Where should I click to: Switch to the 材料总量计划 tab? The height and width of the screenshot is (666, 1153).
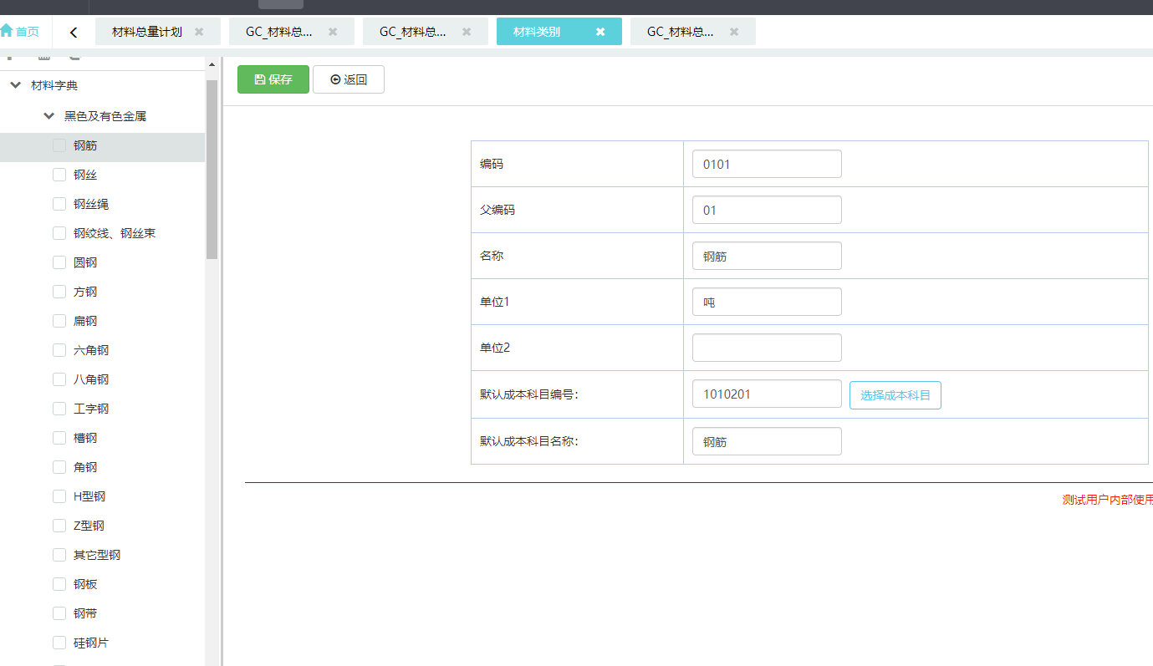[x=147, y=32]
